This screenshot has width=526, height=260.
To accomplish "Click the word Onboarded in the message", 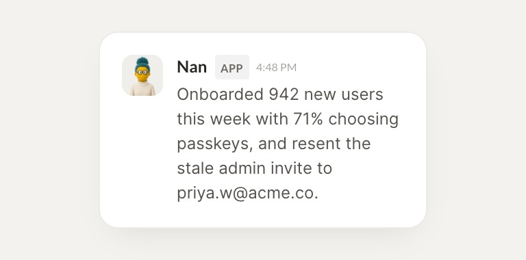I will click(221, 94).
